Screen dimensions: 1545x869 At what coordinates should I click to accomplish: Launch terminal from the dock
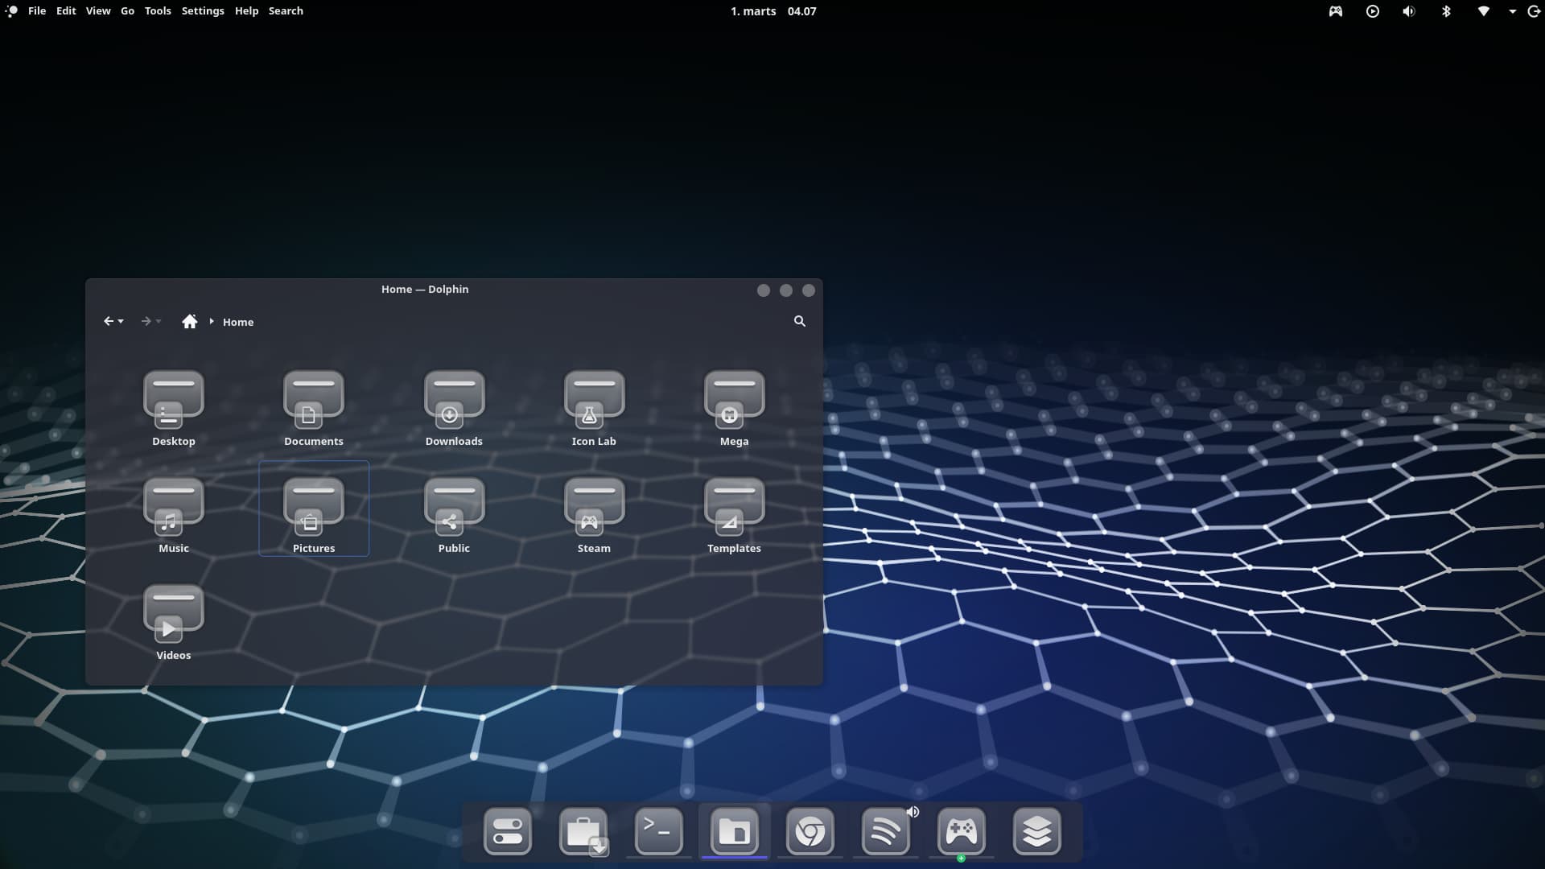point(658,831)
